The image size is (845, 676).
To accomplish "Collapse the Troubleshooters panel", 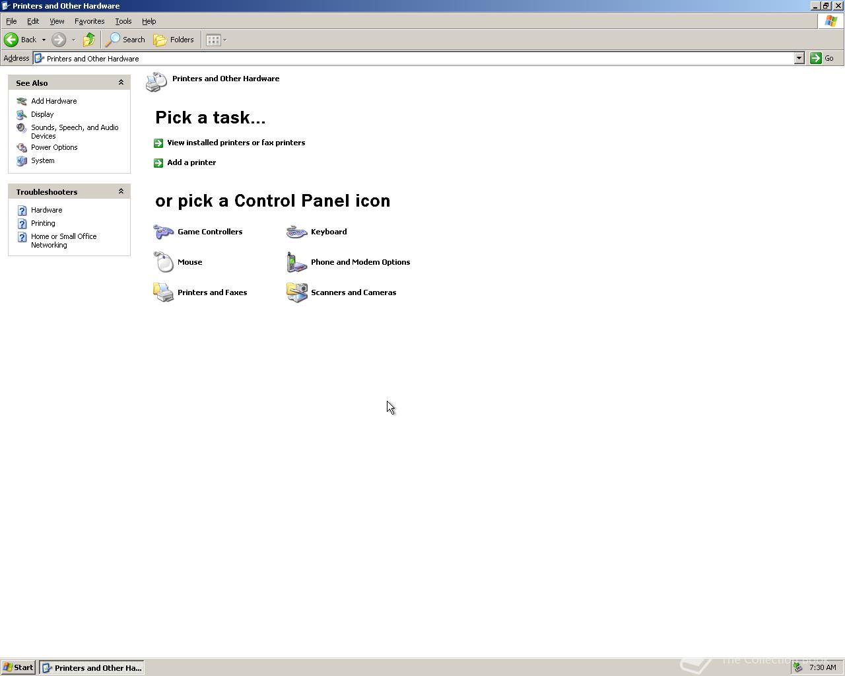I will coord(121,191).
